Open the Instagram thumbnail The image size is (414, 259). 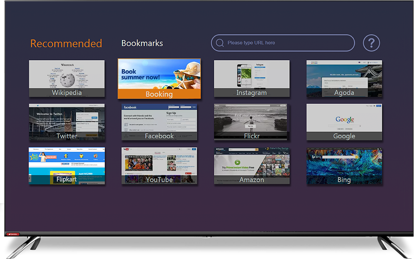(x=252, y=78)
